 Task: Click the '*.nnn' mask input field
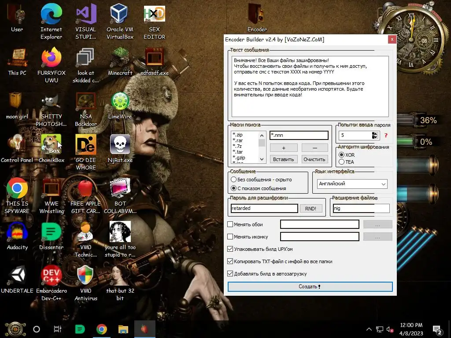[299, 135]
